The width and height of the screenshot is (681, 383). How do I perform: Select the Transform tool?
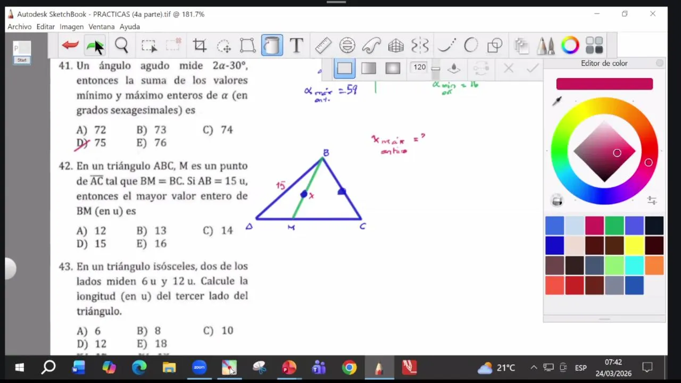(247, 46)
